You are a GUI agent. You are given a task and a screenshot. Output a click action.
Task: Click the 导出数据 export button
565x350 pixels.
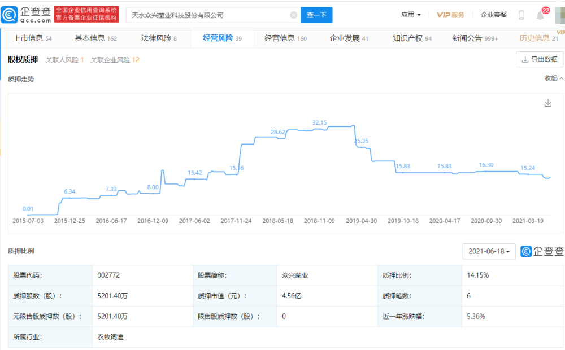click(540, 59)
